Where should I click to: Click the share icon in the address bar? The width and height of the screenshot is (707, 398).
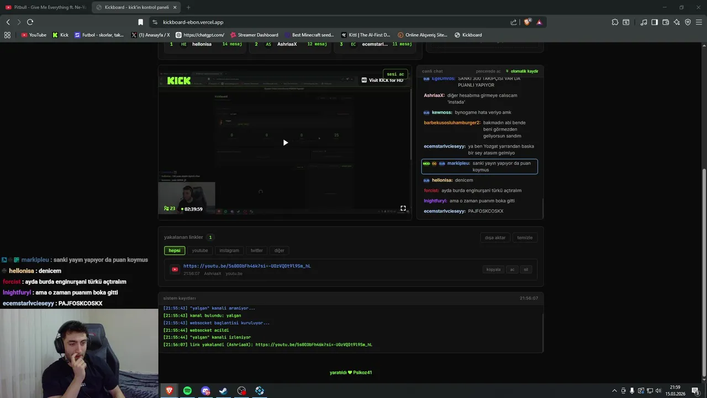pos(514,22)
